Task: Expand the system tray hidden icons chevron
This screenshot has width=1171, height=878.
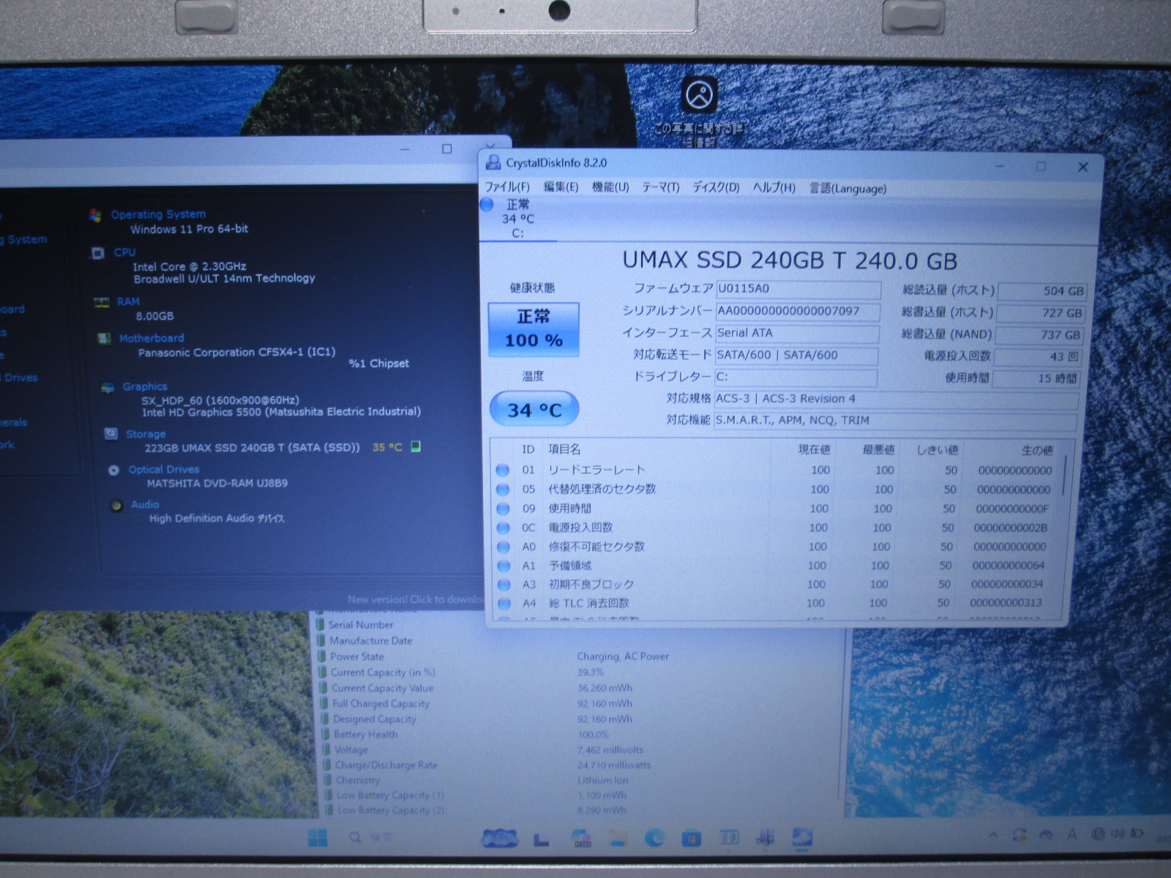Action: tap(993, 836)
